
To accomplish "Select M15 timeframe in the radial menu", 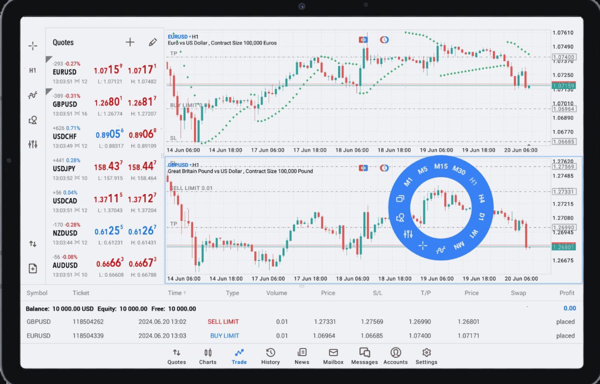I will tap(441, 166).
